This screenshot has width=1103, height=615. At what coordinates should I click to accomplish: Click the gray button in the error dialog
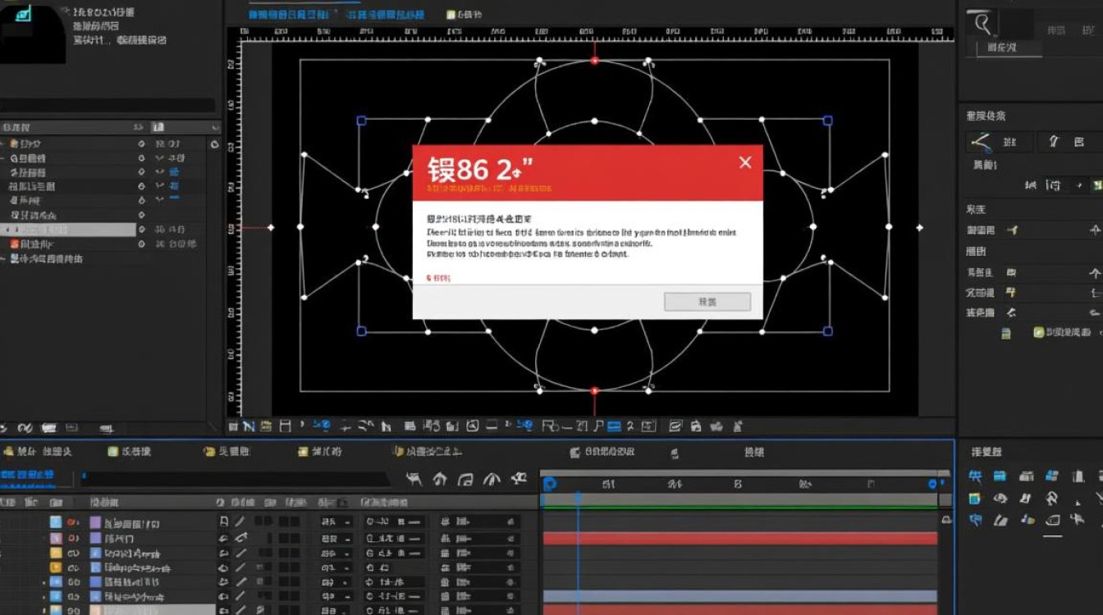[707, 302]
